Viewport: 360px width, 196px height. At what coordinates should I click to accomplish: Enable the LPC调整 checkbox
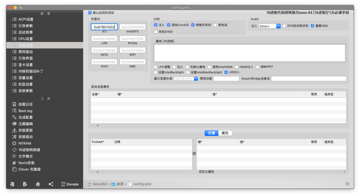tap(156, 67)
